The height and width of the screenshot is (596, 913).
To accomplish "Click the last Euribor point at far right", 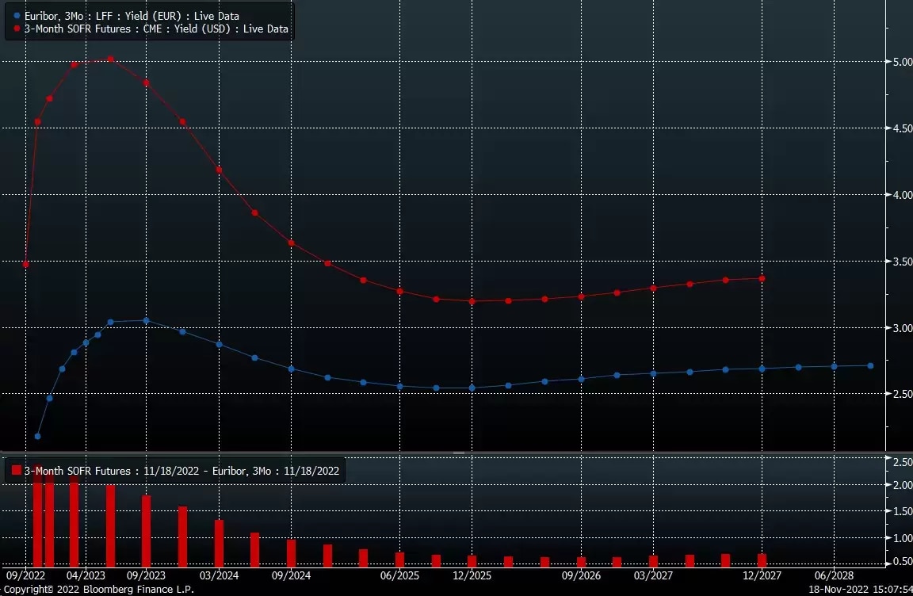I will (x=870, y=365).
